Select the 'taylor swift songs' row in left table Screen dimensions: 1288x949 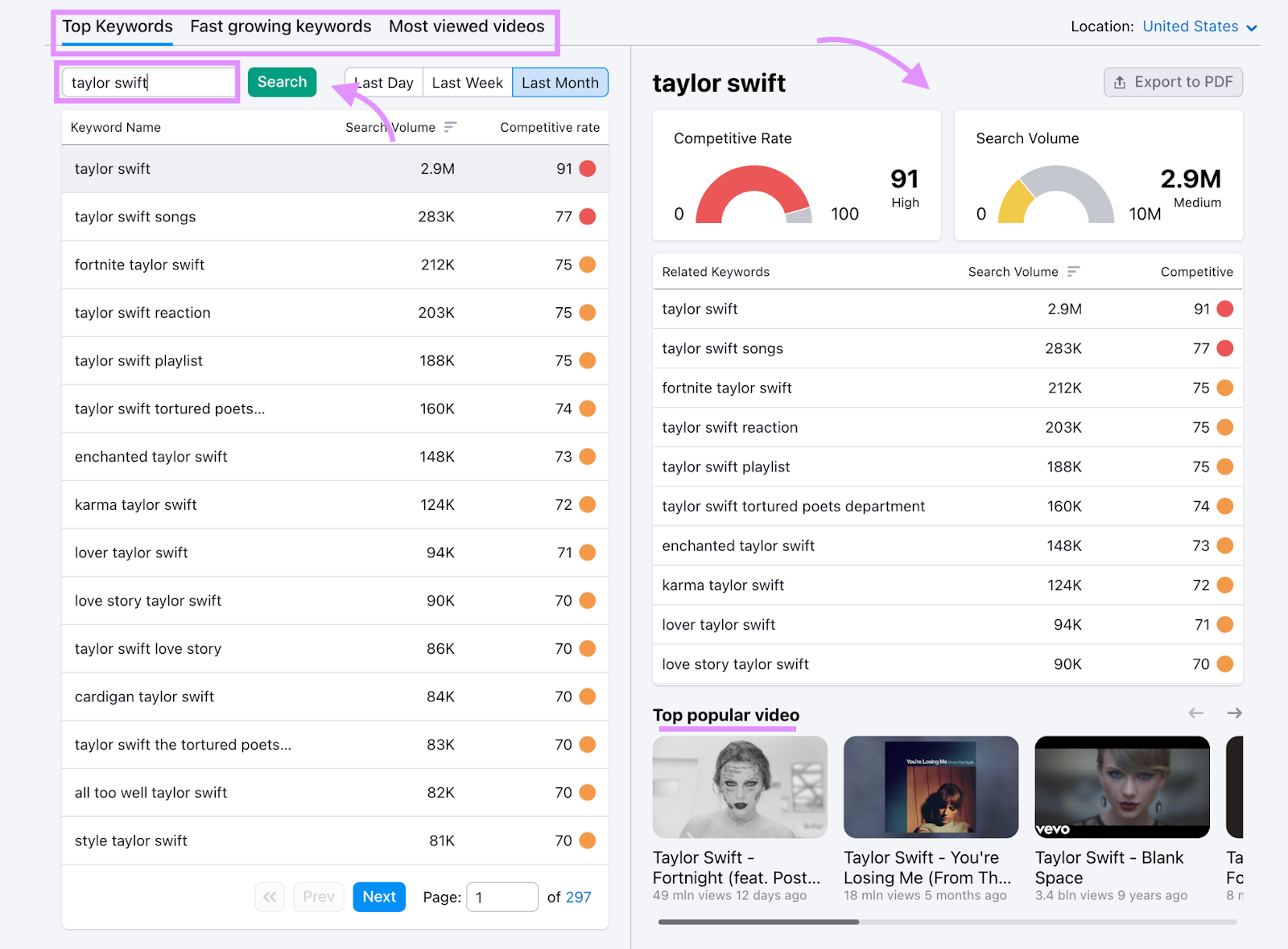point(335,216)
